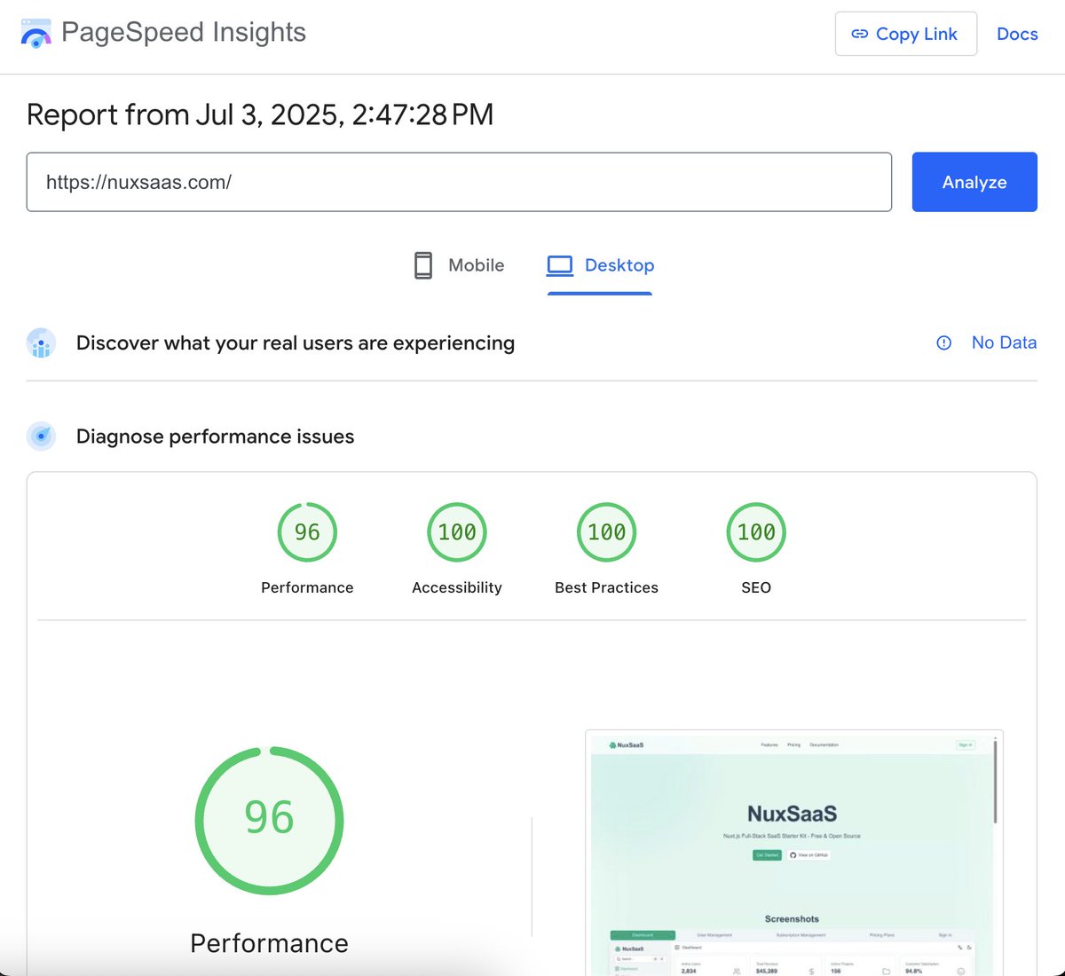Click the PageSpeed Insights title text
Image resolution: width=1065 pixels, height=976 pixels.
184,32
